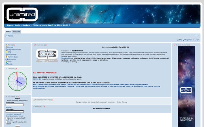Click I forgot my password link

[13, 114]
